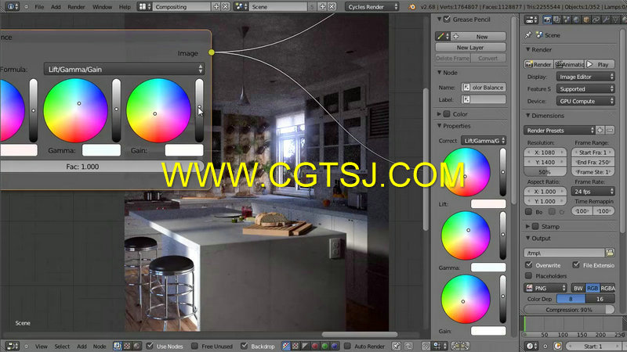Open the 24 fps frame rate dropdown
Screen dimensions: 627x352
[593, 192]
